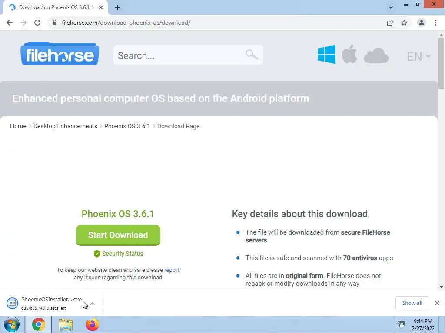
Task: Click the scrollbar down arrow
Action: [441, 287]
